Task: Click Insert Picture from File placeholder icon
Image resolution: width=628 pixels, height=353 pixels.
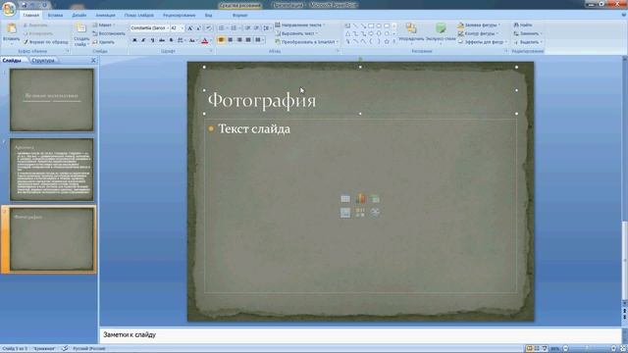Action: (345, 213)
